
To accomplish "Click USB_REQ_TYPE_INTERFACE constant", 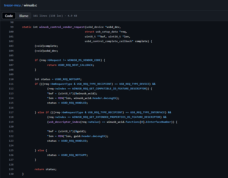I will click(x=147, y=112).
